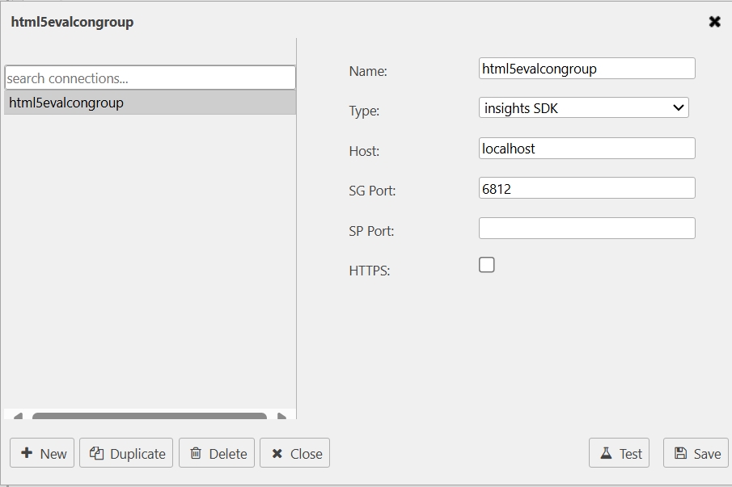
Task: Click the floppy disk Save icon
Action: click(680, 453)
